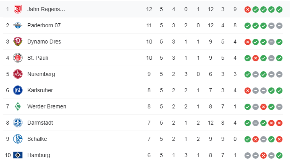Screen dimensions: 290x163
Task: Click Nuremberg's first green win indicator
Action: pyautogui.click(x=248, y=74)
